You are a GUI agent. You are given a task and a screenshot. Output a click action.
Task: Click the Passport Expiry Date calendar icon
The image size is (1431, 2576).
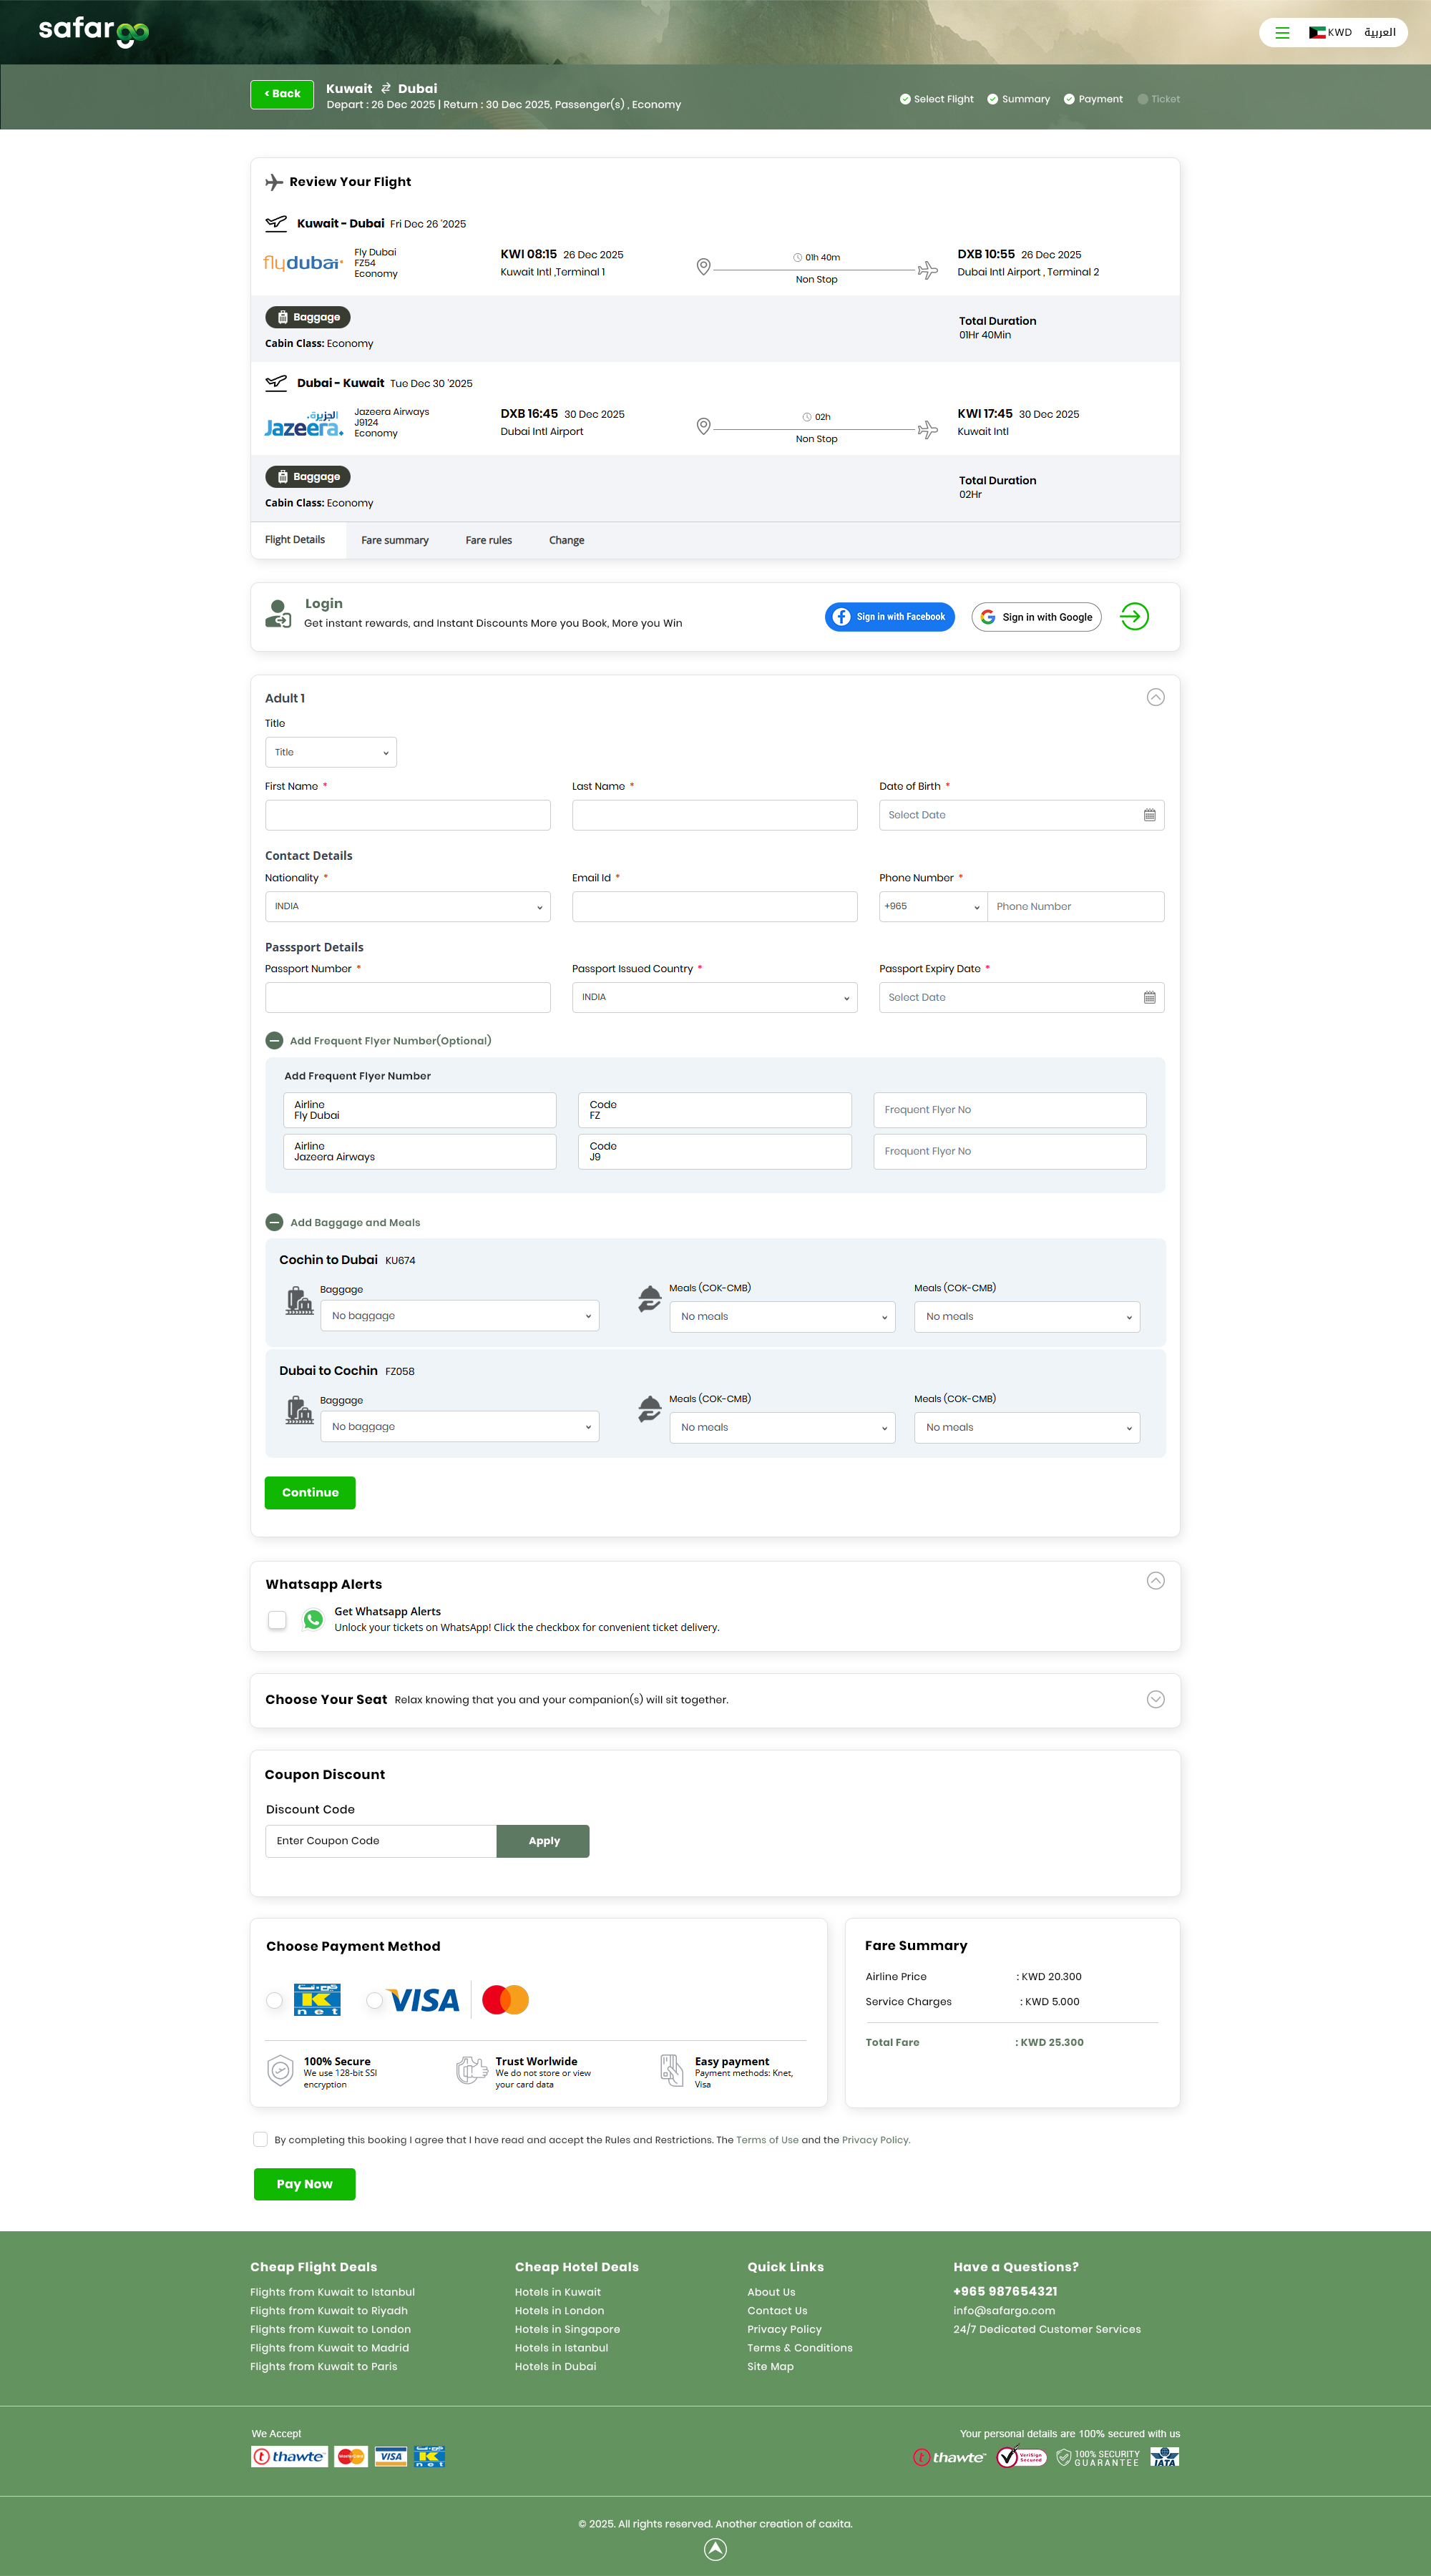pyautogui.click(x=1149, y=997)
